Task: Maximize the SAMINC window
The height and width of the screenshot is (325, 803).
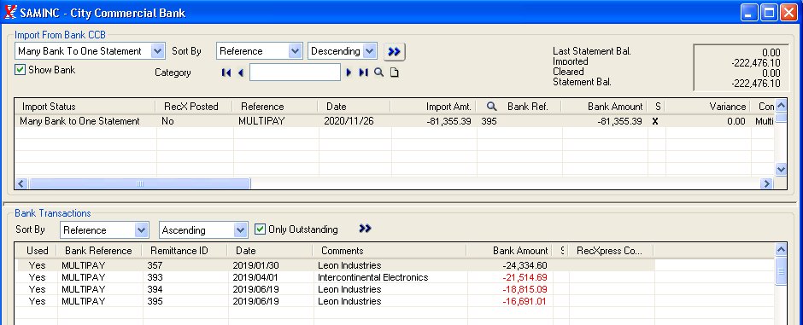Action: tap(769, 12)
